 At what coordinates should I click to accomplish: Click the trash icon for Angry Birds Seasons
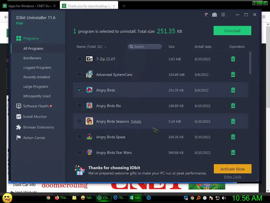pyautogui.click(x=233, y=121)
